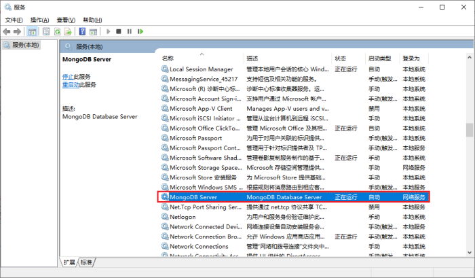
Task: Click the Back arrow toolbar icon
Action: [6, 31]
